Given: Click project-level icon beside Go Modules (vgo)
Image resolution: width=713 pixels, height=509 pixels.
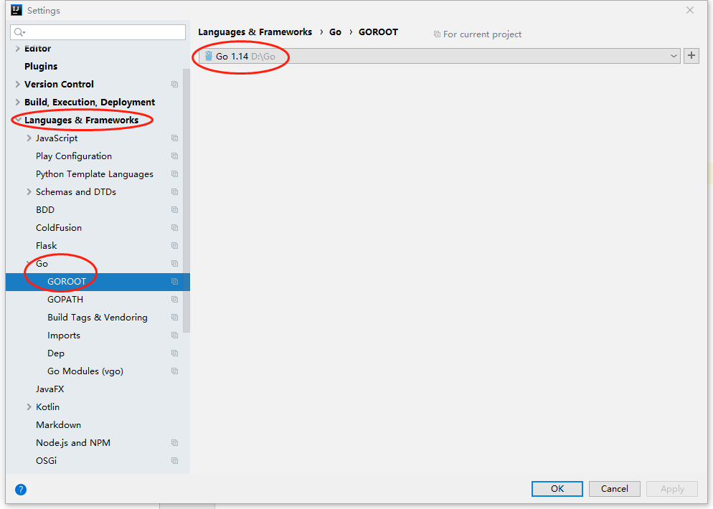Looking at the screenshot, I should click(174, 371).
